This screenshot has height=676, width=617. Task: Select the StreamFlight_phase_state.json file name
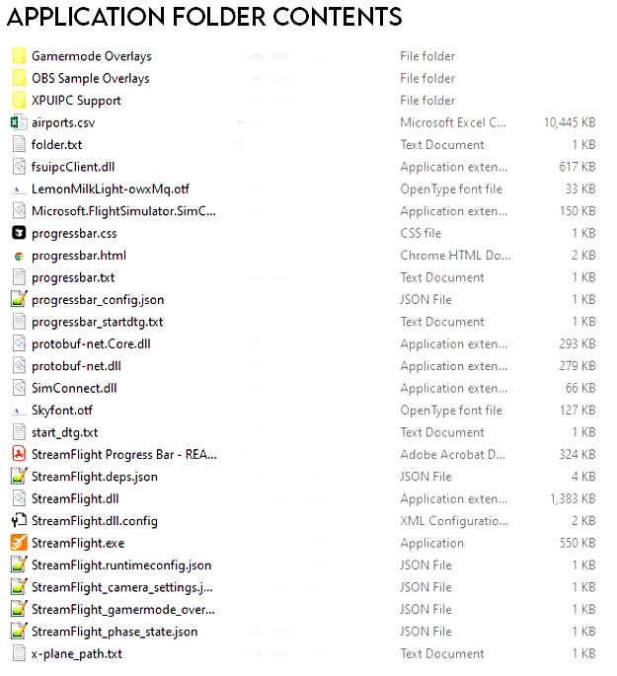point(115,632)
